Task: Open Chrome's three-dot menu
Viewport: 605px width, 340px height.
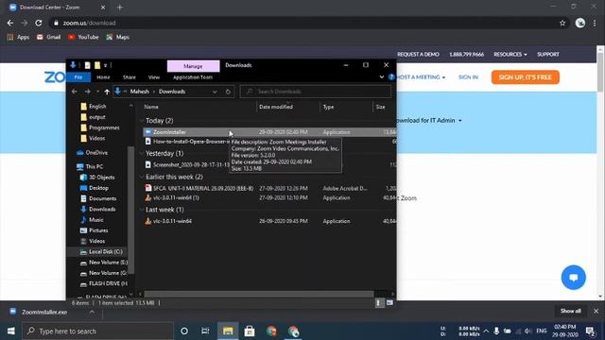Action: point(595,23)
